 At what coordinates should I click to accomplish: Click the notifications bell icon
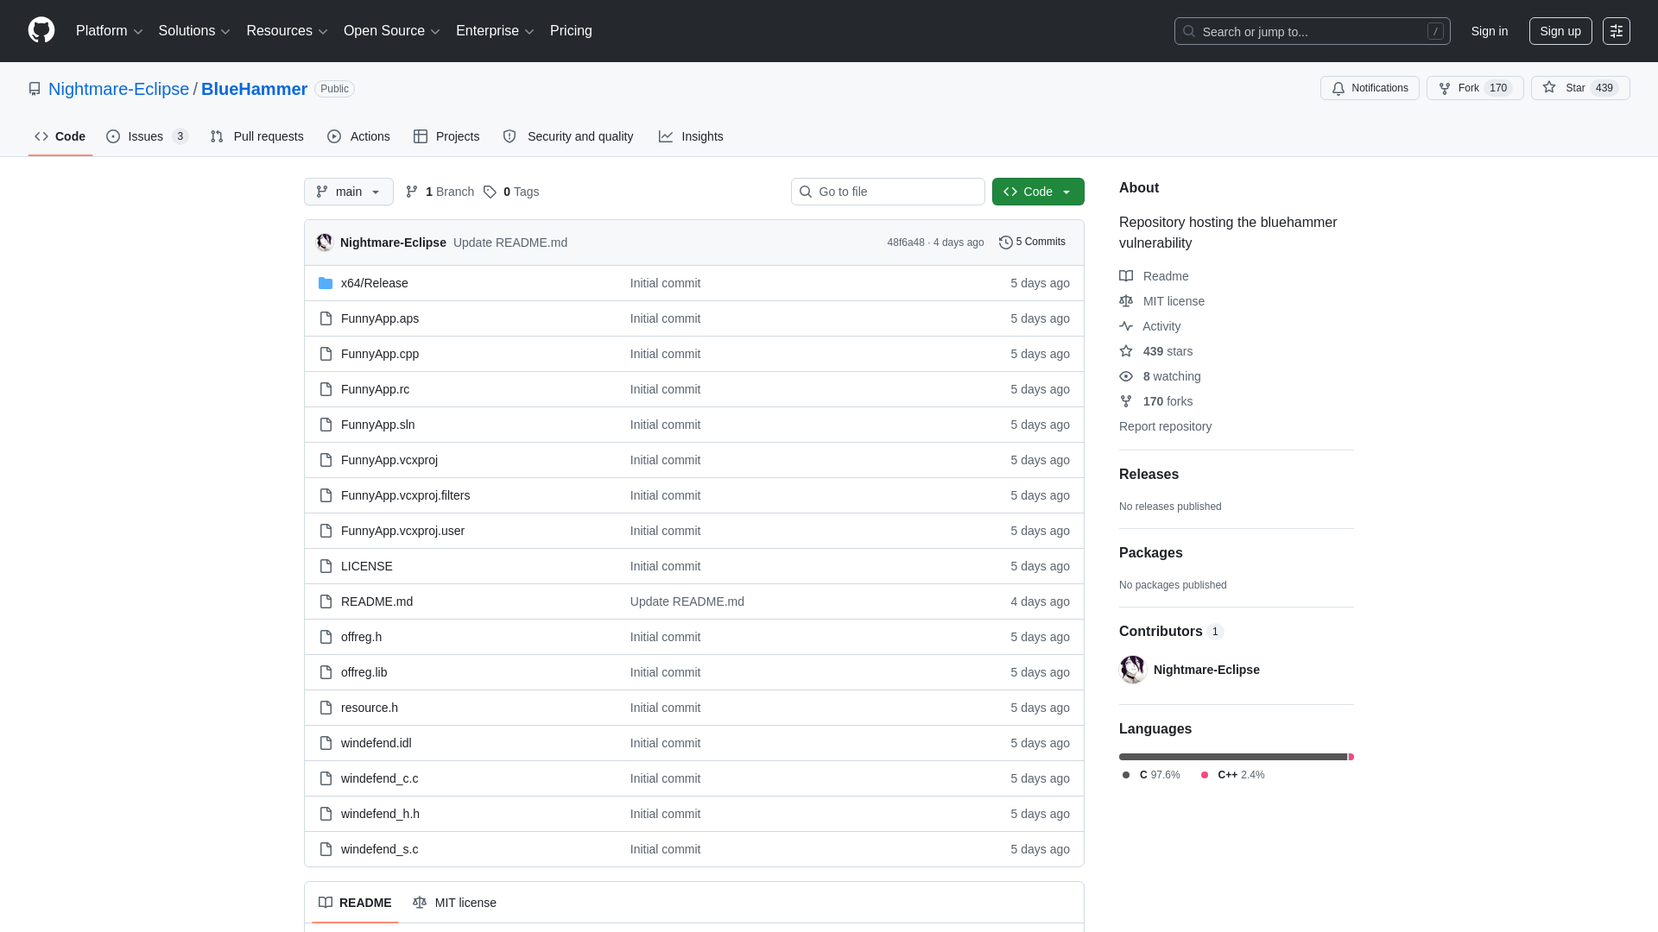click(x=1338, y=88)
